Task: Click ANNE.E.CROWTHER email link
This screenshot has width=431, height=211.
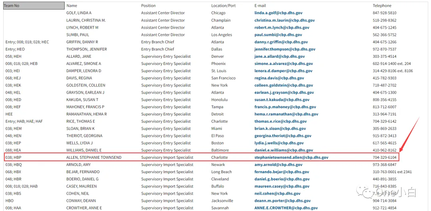Action: tap(286, 208)
